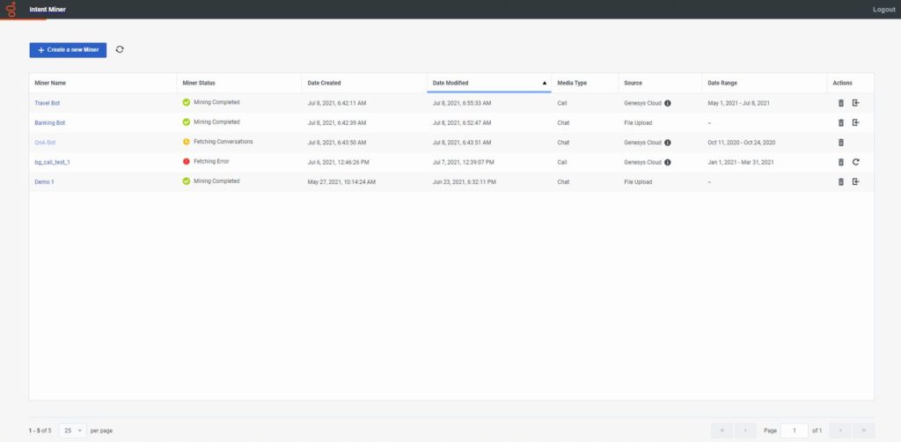The image size is (901, 442).
Task: Click 'Fetching Conversations' status text
Action: 223,142
